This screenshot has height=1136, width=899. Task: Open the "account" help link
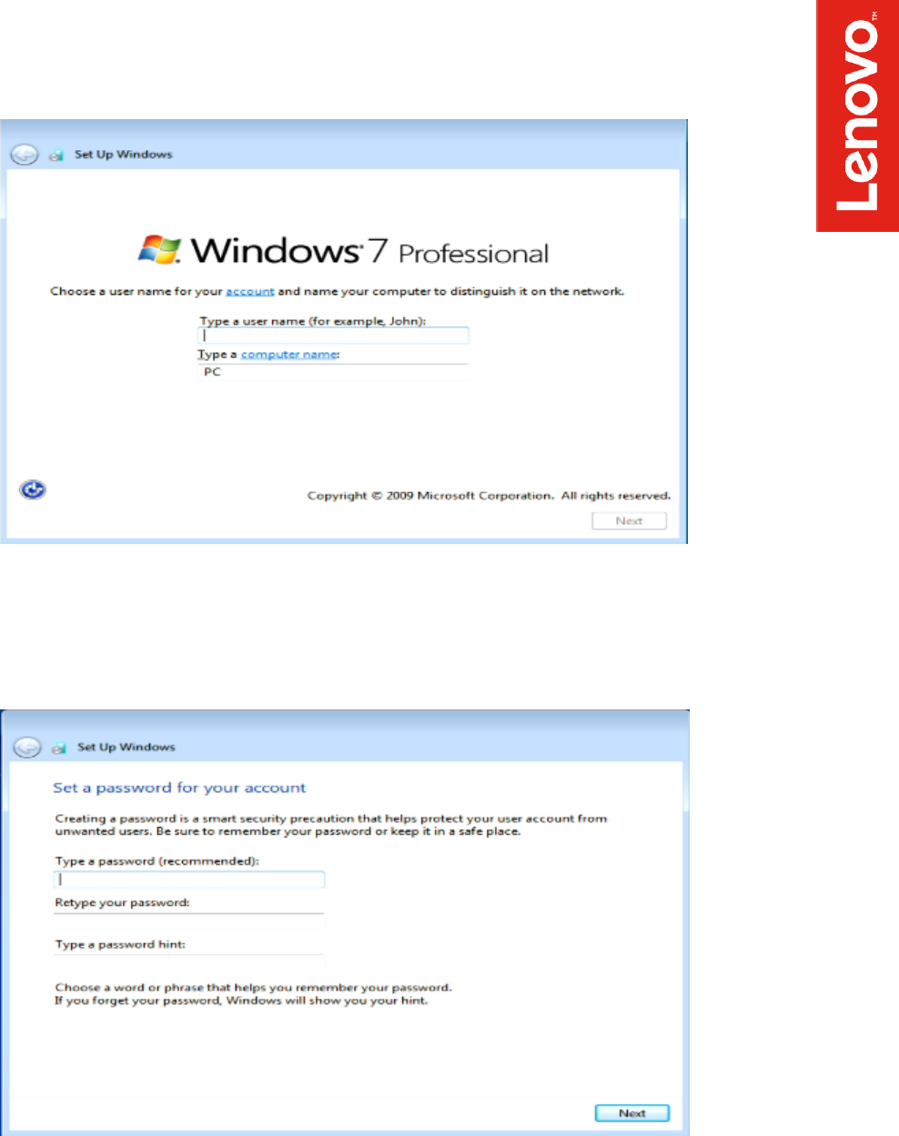[x=250, y=292]
